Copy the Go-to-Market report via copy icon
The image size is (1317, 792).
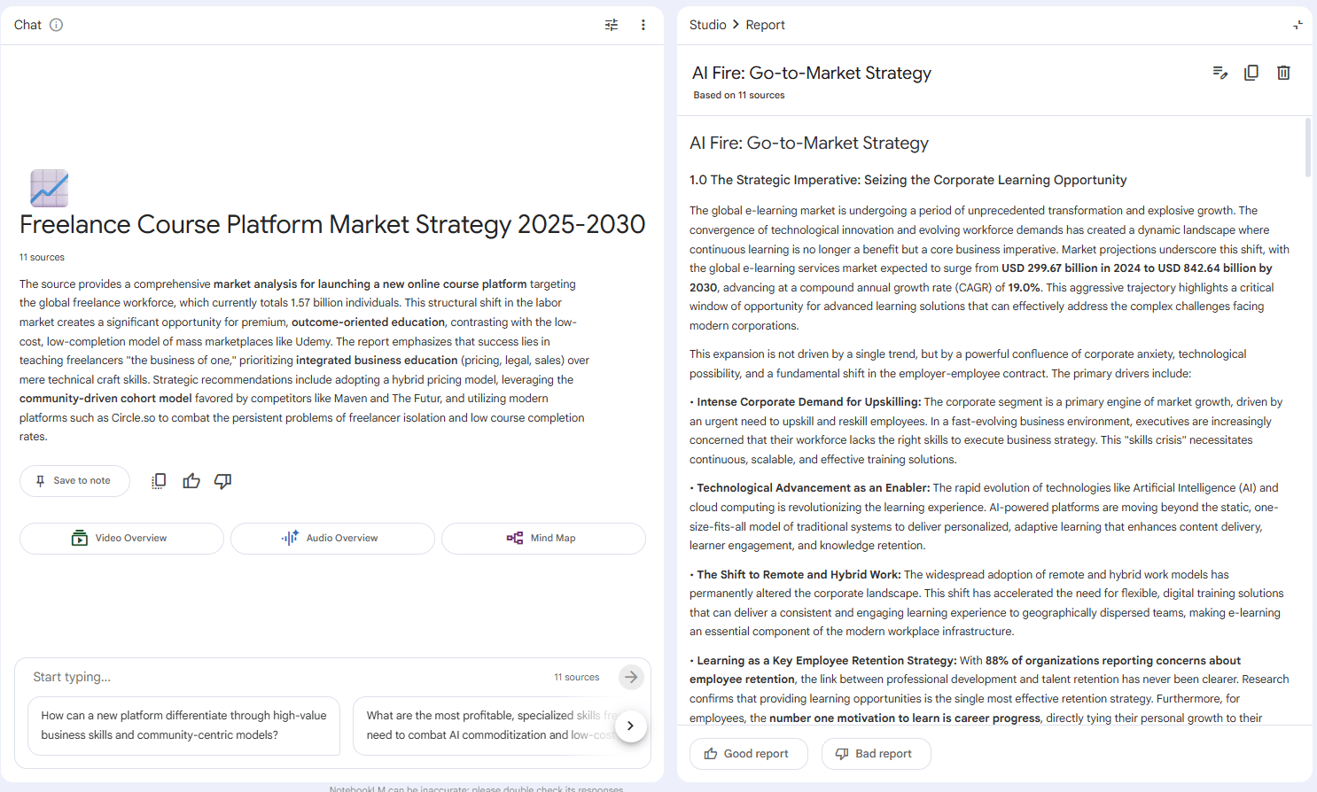(x=1251, y=73)
